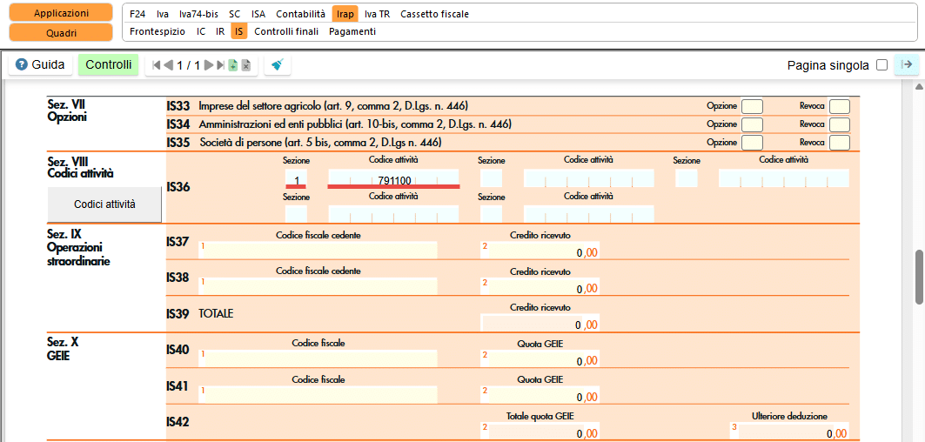The image size is (925, 442).
Task: Click the vertical scrollbar thumb
Action: pos(918,277)
